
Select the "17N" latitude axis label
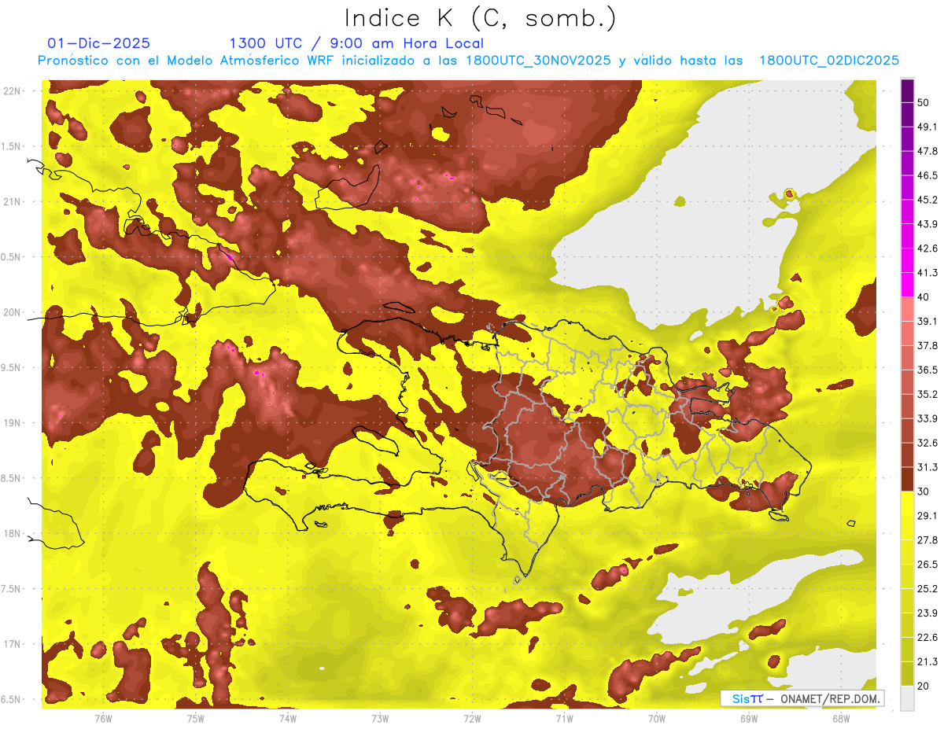[x=13, y=644]
